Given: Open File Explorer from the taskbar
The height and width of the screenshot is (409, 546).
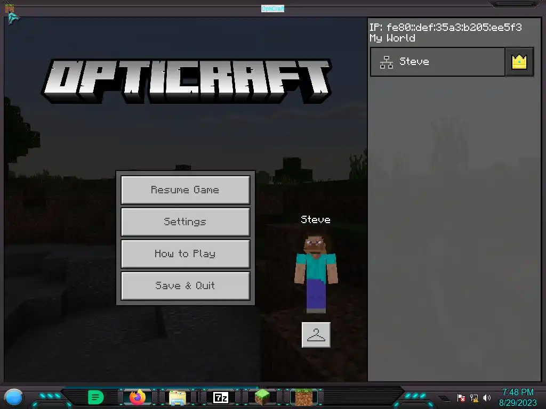Looking at the screenshot, I should pyautogui.click(x=178, y=397).
